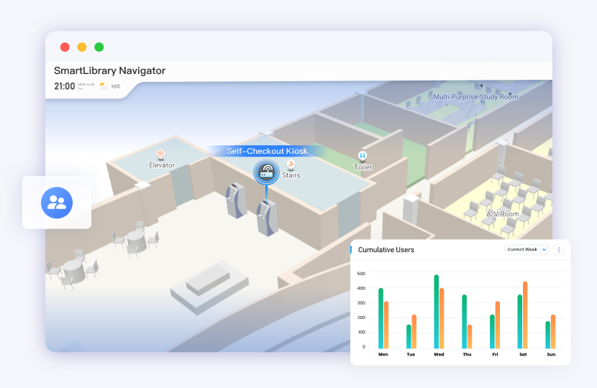
Task: Open the blue users group icon card
Action: [x=57, y=202]
